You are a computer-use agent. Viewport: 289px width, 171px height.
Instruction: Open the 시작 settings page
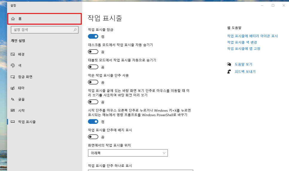click(x=44, y=110)
